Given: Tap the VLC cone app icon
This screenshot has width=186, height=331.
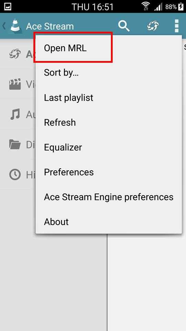Looking at the screenshot, I should 16,26.
